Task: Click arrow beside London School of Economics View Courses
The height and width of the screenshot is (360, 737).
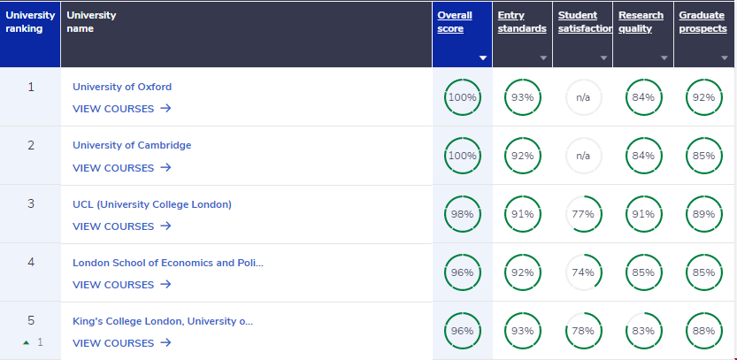Action: (x=165, y=284)
